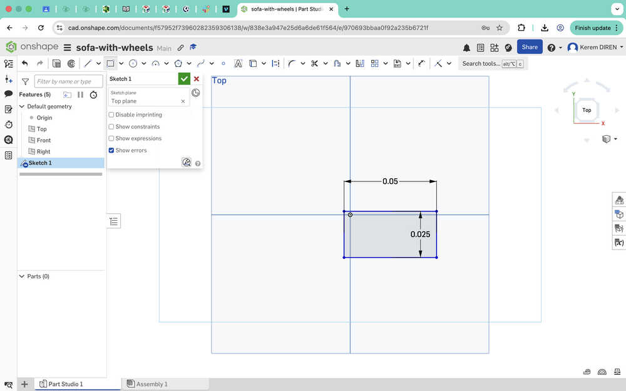Click the Search tools box
Screen dimensions: 626x391
(x=493, y=63)
